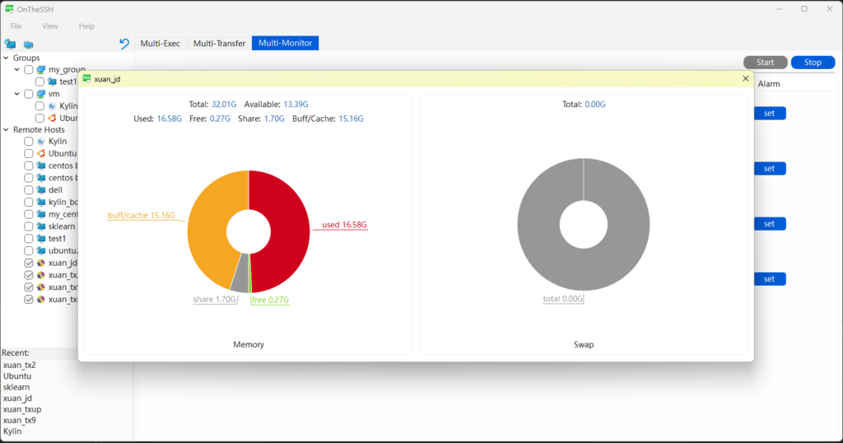Check the dell host checkbox

coord(29,190)
